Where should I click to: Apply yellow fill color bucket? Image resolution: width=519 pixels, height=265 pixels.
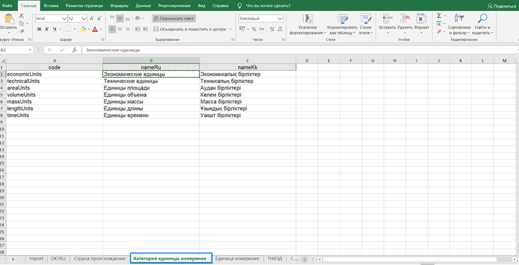pyautogui.click(x=83, y=29)
